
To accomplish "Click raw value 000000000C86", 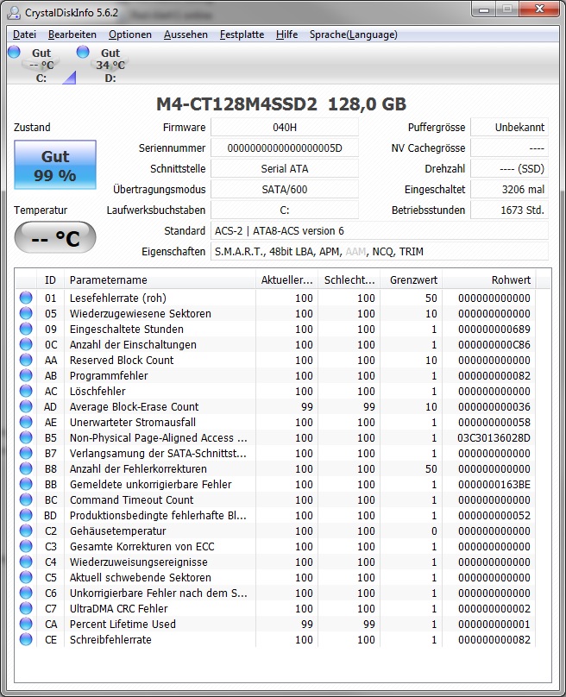I will (x=494, y=344).
